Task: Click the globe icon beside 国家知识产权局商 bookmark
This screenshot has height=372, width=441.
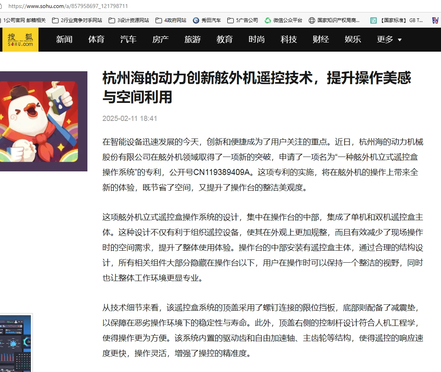Action: pos(312,20)
